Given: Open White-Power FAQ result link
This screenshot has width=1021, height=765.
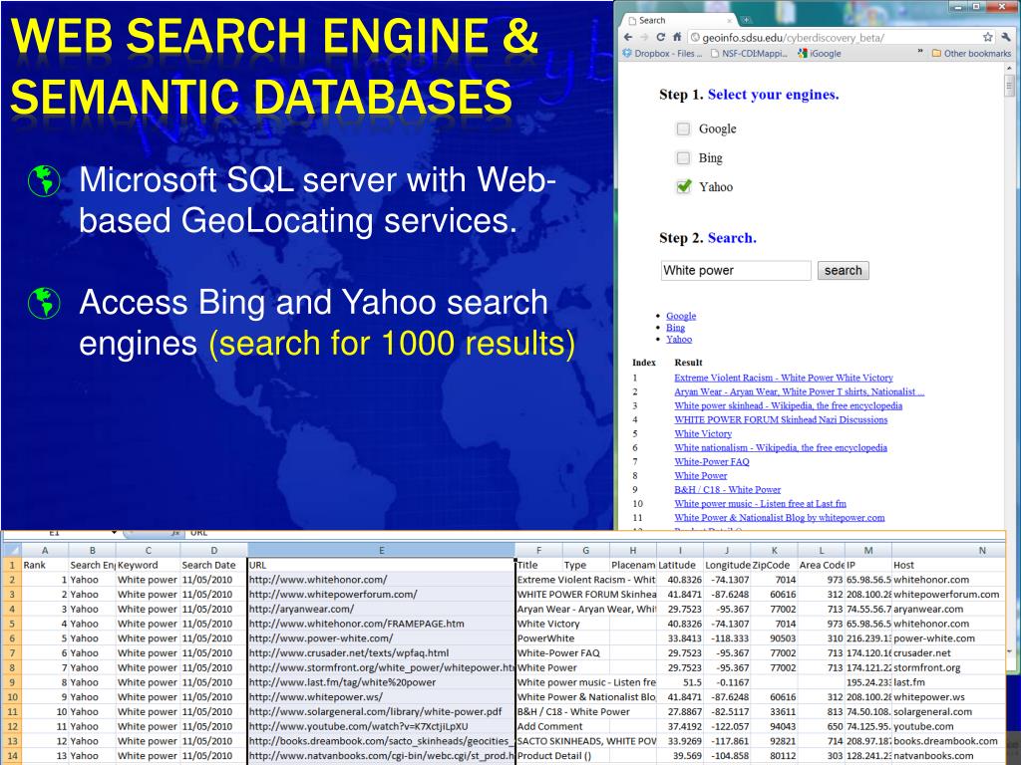Looking at the screenshot, I should (711, 461).
